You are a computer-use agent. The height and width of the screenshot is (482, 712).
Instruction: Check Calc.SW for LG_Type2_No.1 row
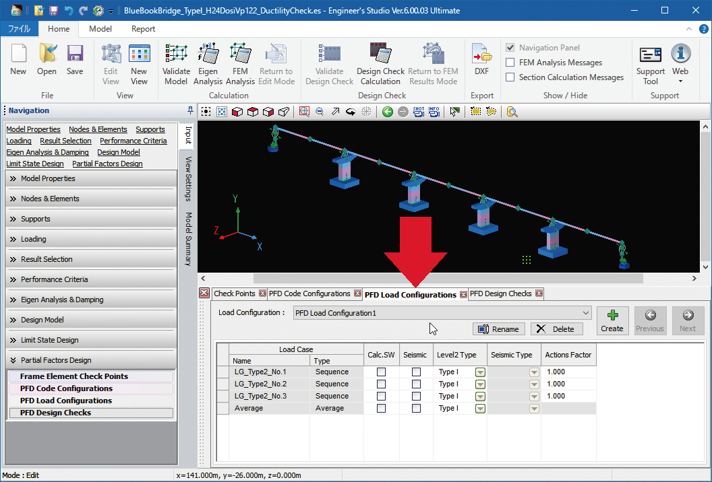coord(382,372)
